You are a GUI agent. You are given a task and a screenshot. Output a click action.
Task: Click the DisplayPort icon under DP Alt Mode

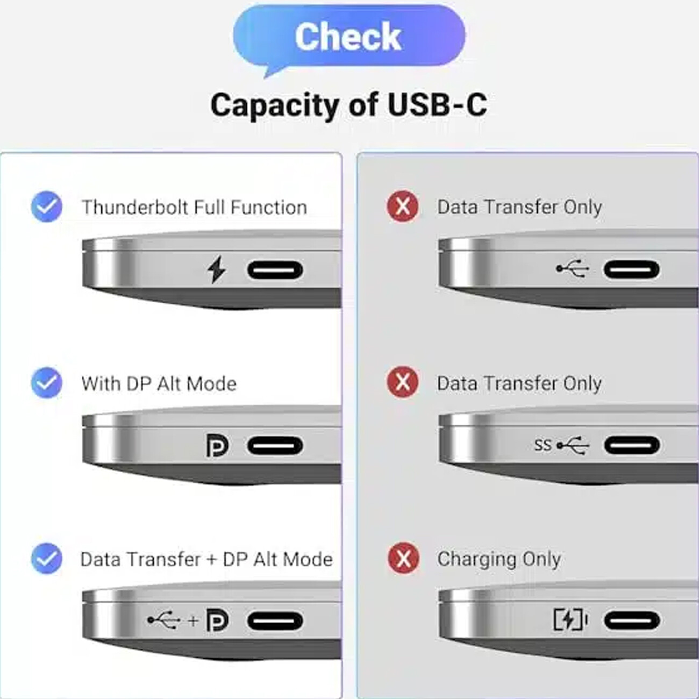click(217, 446)
